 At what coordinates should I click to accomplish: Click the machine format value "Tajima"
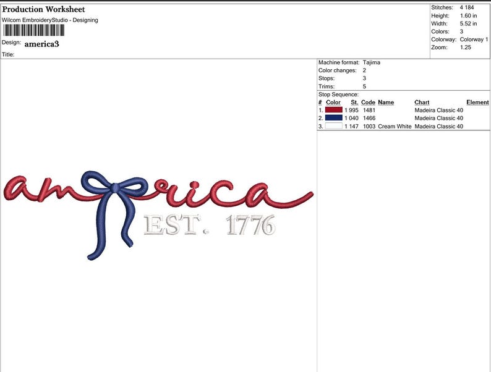[x=372, y=62]
